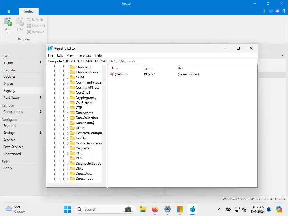Click the tree horizontal scrollbar
Viewport: 288px width, 216px height.
point(66,184)
